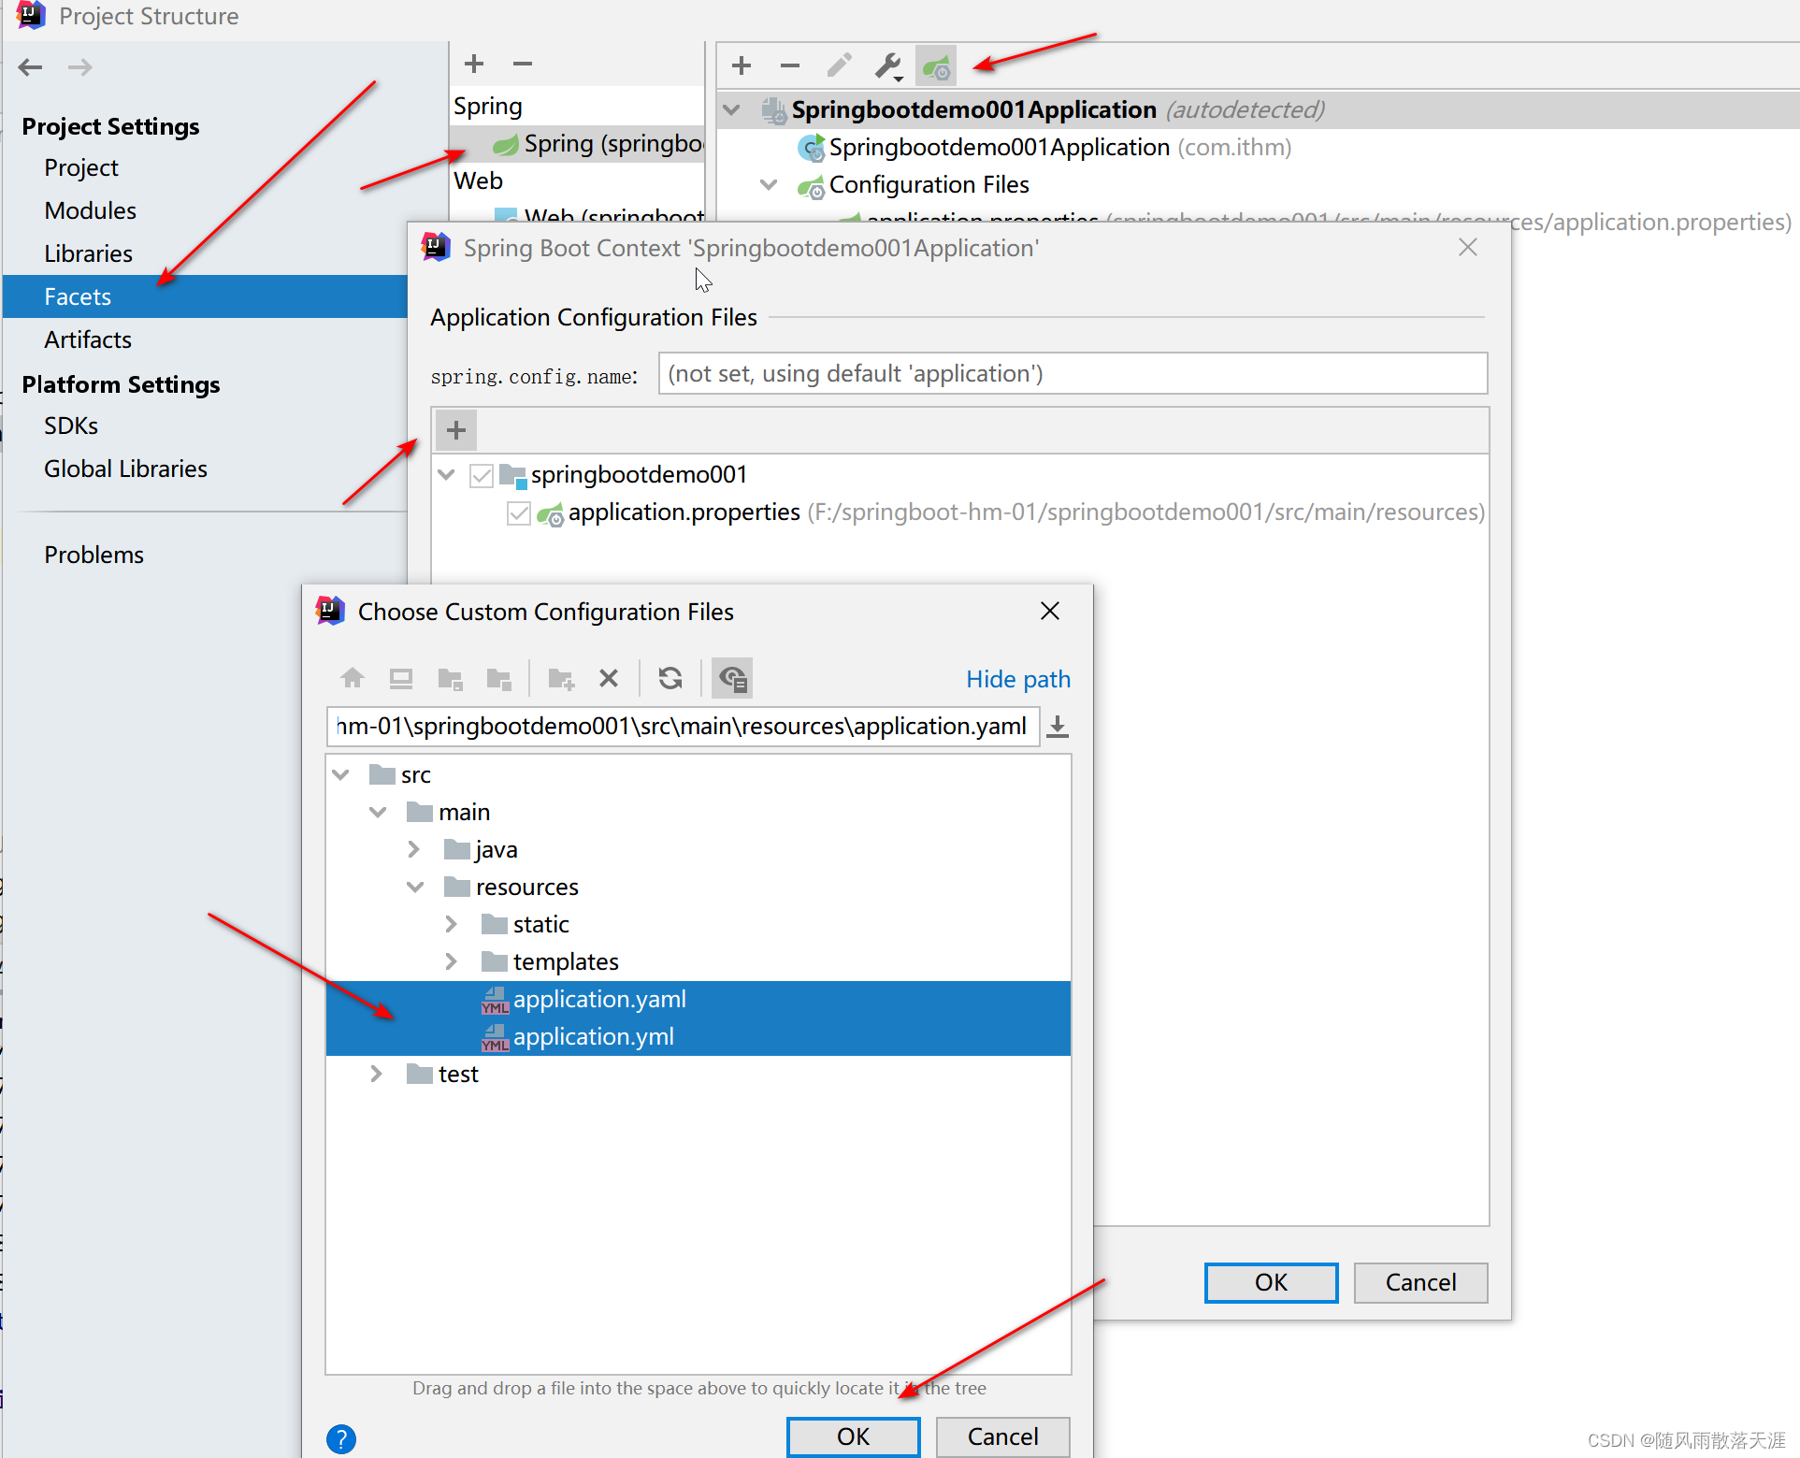Collapse springbootdemo001 module tree node

point(446,475)
